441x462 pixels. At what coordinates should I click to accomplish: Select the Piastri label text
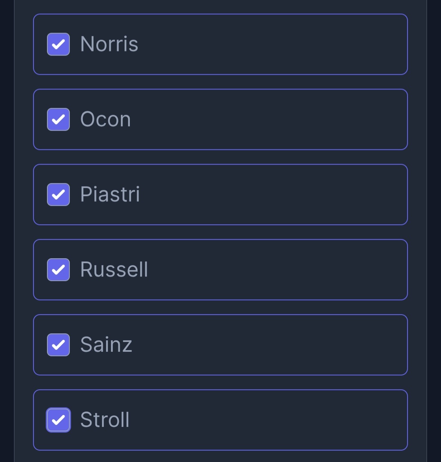click(x=110, y=194)
